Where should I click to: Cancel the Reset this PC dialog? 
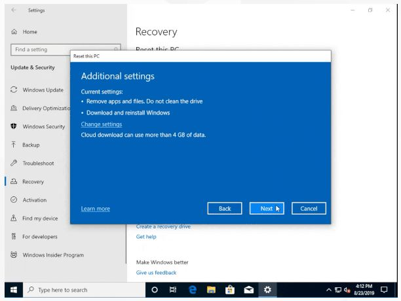click(309, 209)
